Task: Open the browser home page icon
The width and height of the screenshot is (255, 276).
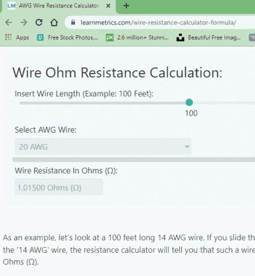Action: point(54,23)
